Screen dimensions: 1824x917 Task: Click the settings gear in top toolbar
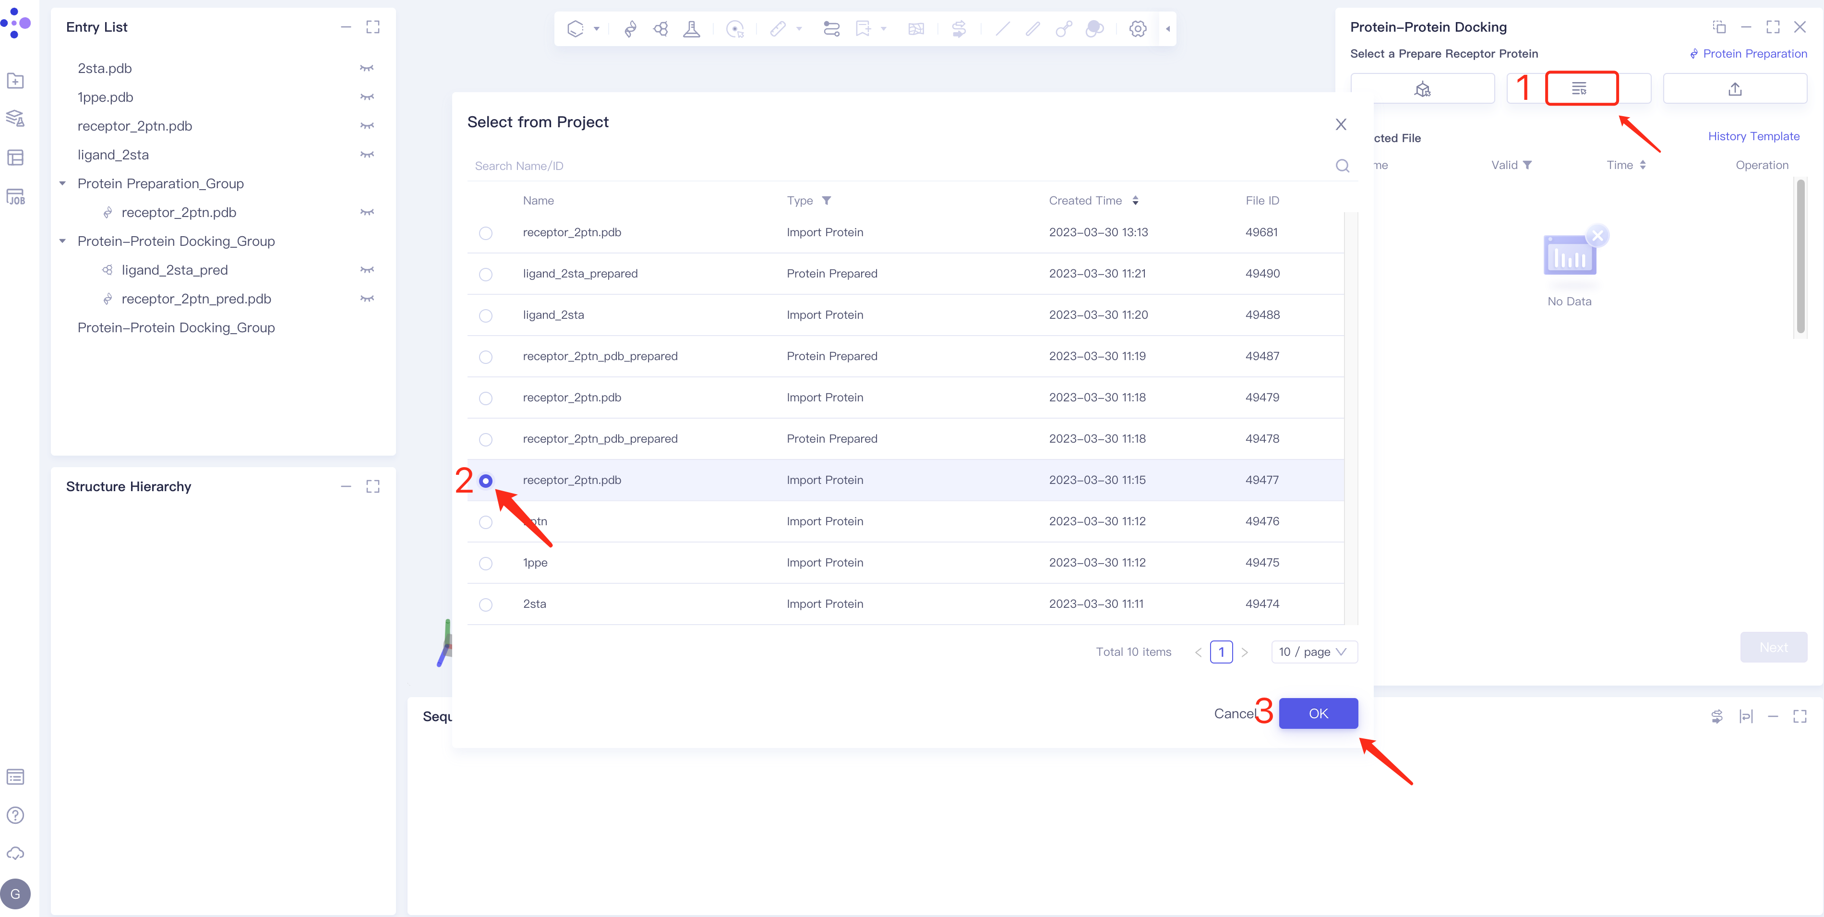[1137, 29]
